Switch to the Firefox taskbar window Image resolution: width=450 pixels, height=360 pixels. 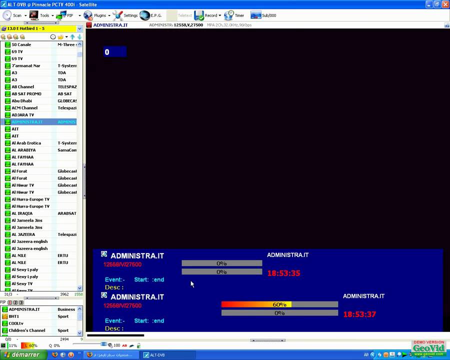[x=112, y=355]
